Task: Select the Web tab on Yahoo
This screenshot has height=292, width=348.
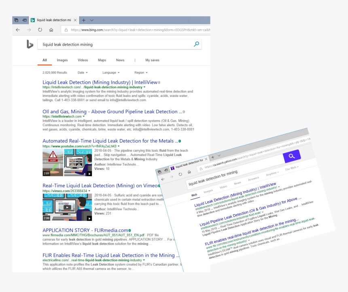Action: pos(194,195)
